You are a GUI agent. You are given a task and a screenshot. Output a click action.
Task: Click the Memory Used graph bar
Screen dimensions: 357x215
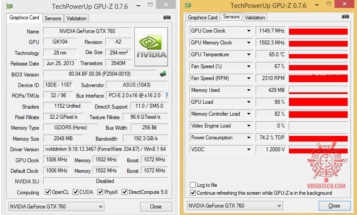click(318, 90)
